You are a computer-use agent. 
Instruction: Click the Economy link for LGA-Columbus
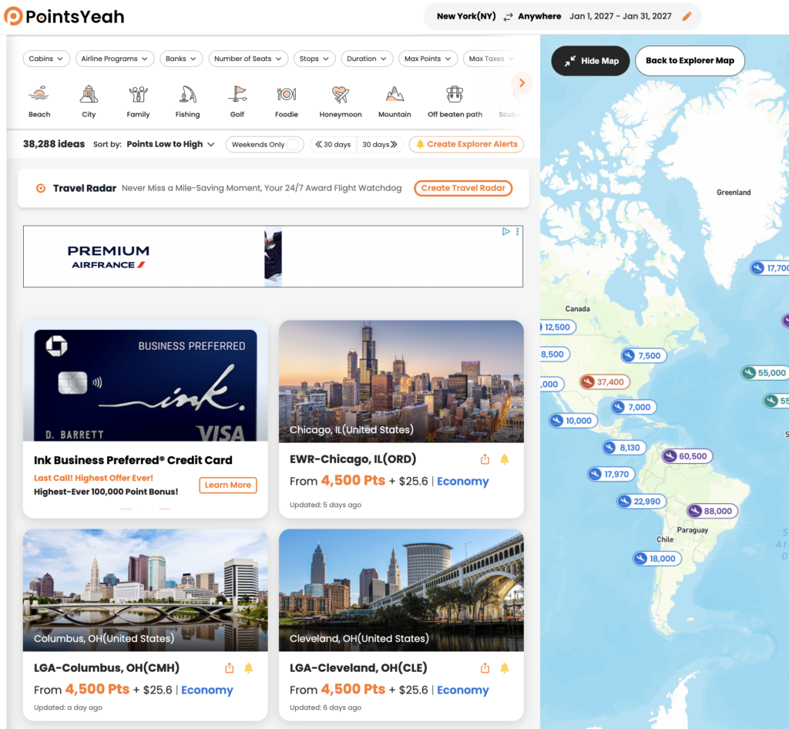click(x=206, y=690)
